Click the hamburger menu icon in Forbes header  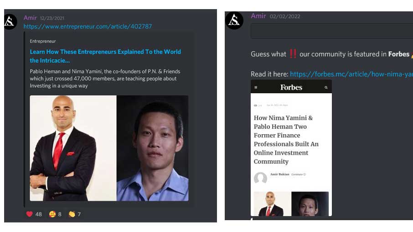coord(256,87)
